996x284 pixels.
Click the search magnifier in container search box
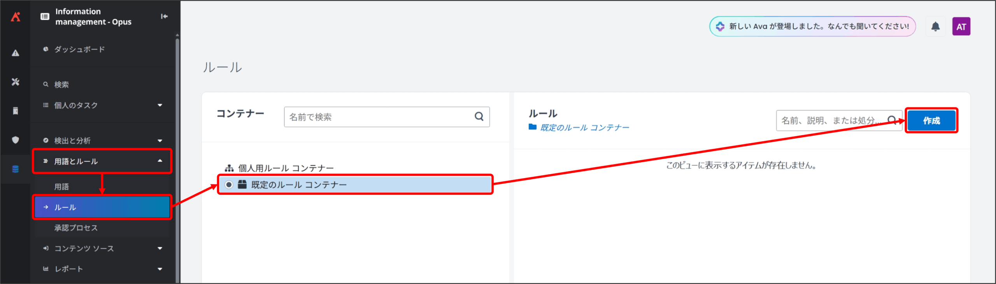tap(479, 117)
